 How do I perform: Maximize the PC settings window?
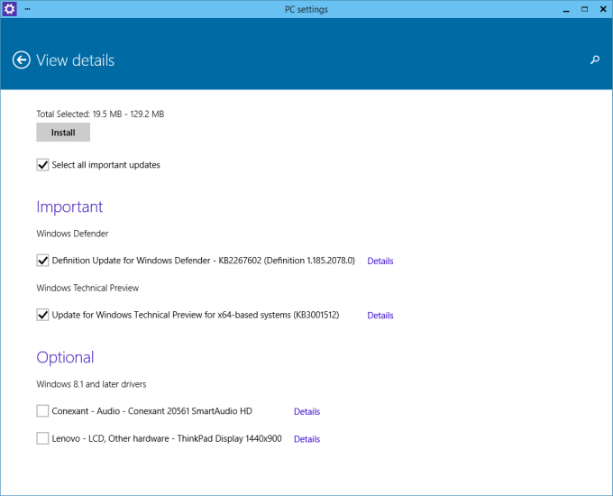tap(584, 9)
